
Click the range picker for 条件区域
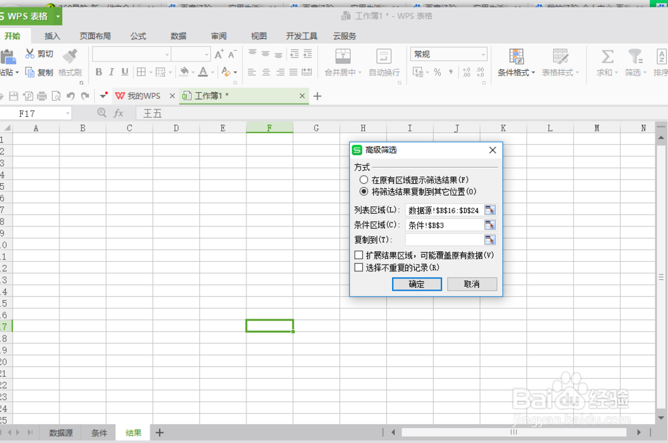[490, 225]
